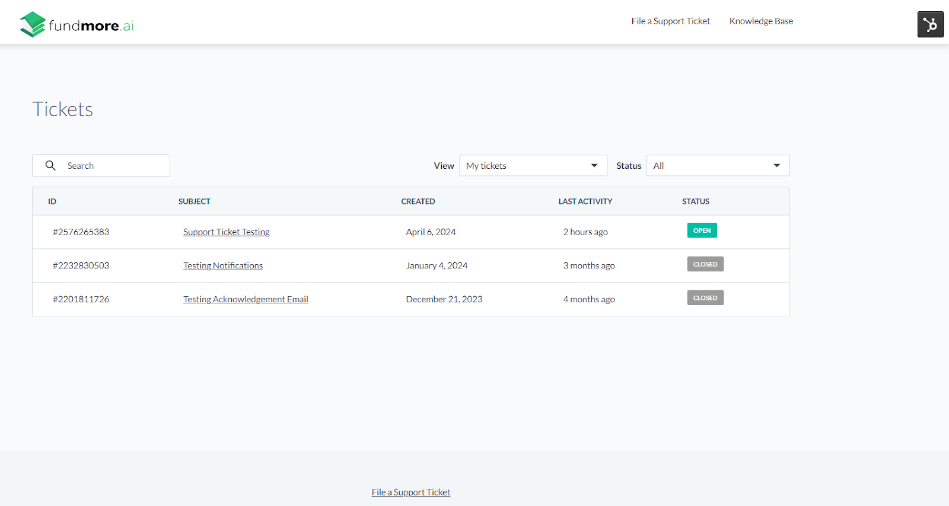
Task: Select ticket ID #2201811726
Action: pyautogui.click(x=81, y=300)
